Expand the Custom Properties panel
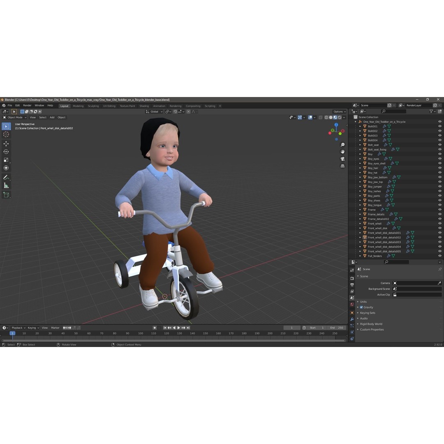This screenshot has height=444, width=444. click(372, 329)
